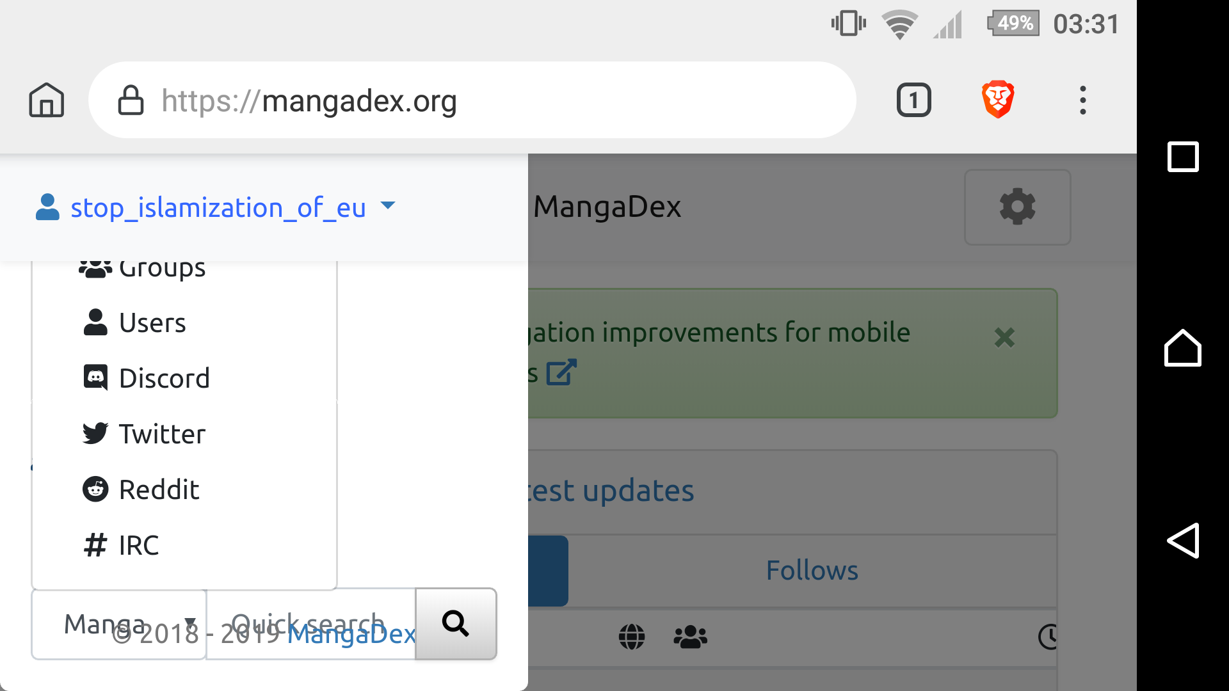Switch to the Follows tab

point(812,571)
